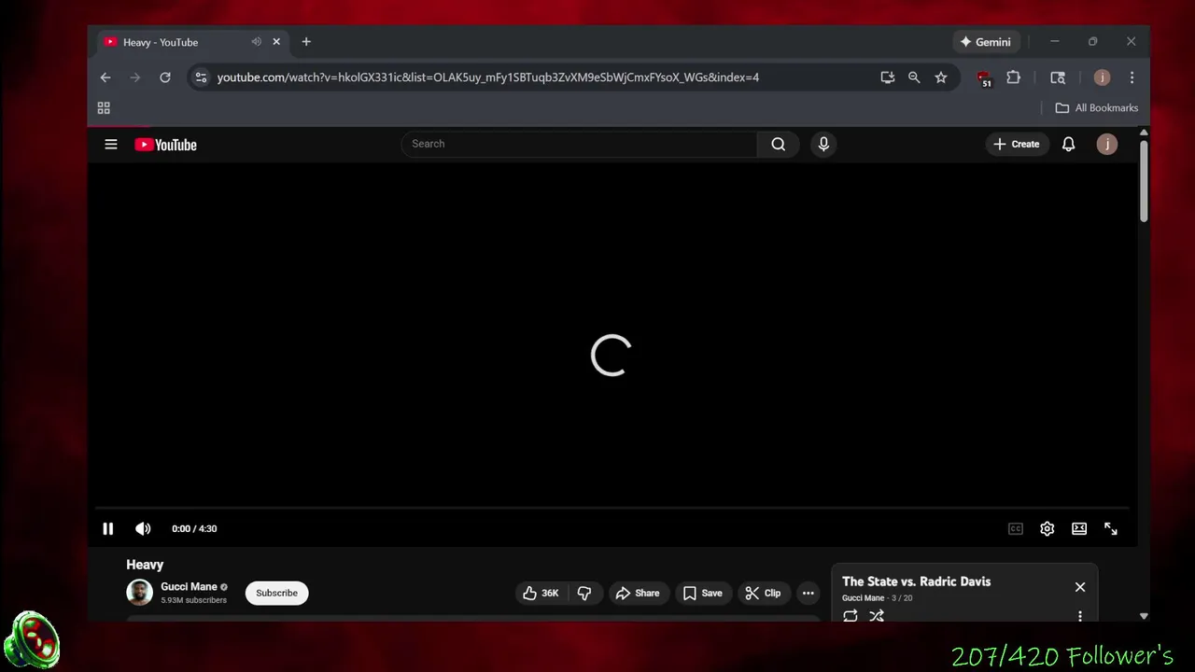This screenshot has height=672, width=1195.
Task: Search with voice microphone icon
Action: point(823,144)
